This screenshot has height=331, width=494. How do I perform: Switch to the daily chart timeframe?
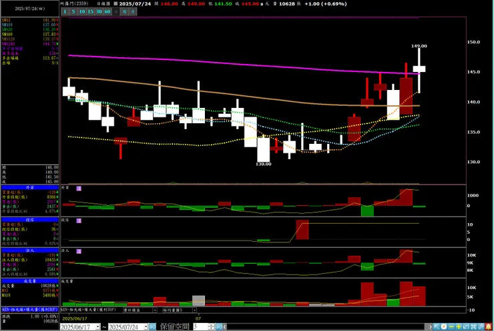point(116,11)
